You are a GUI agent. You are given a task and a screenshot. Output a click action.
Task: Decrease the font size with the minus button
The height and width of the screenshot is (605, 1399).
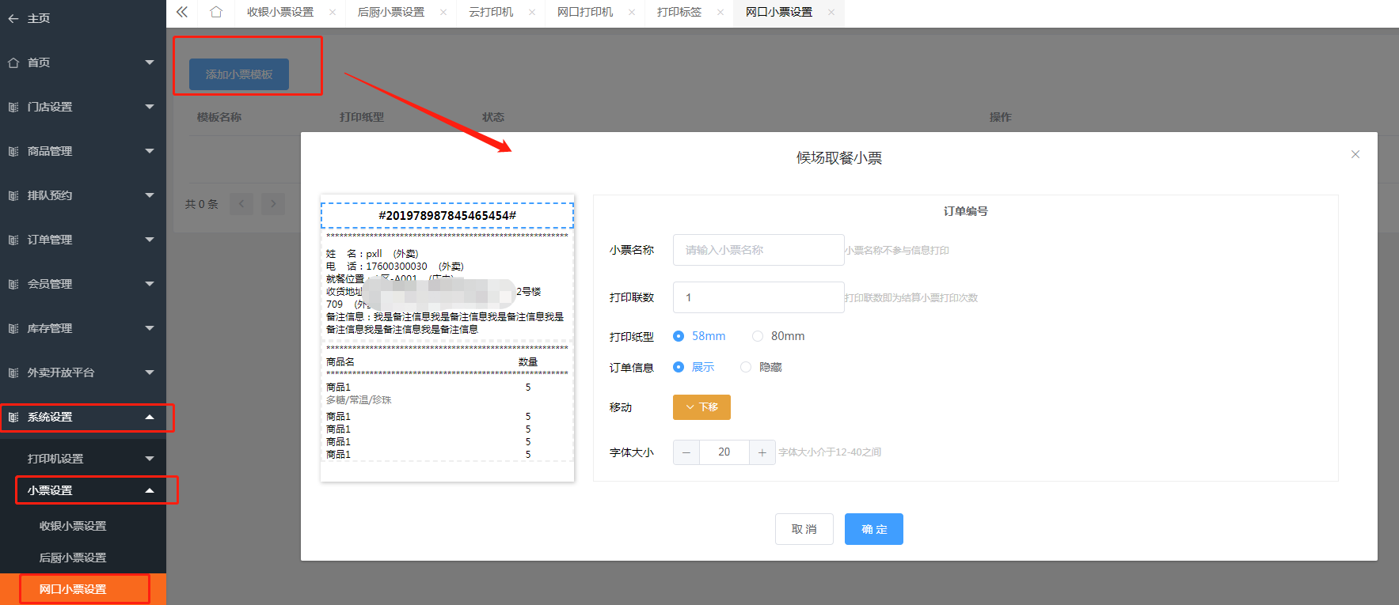click(686, 452)
